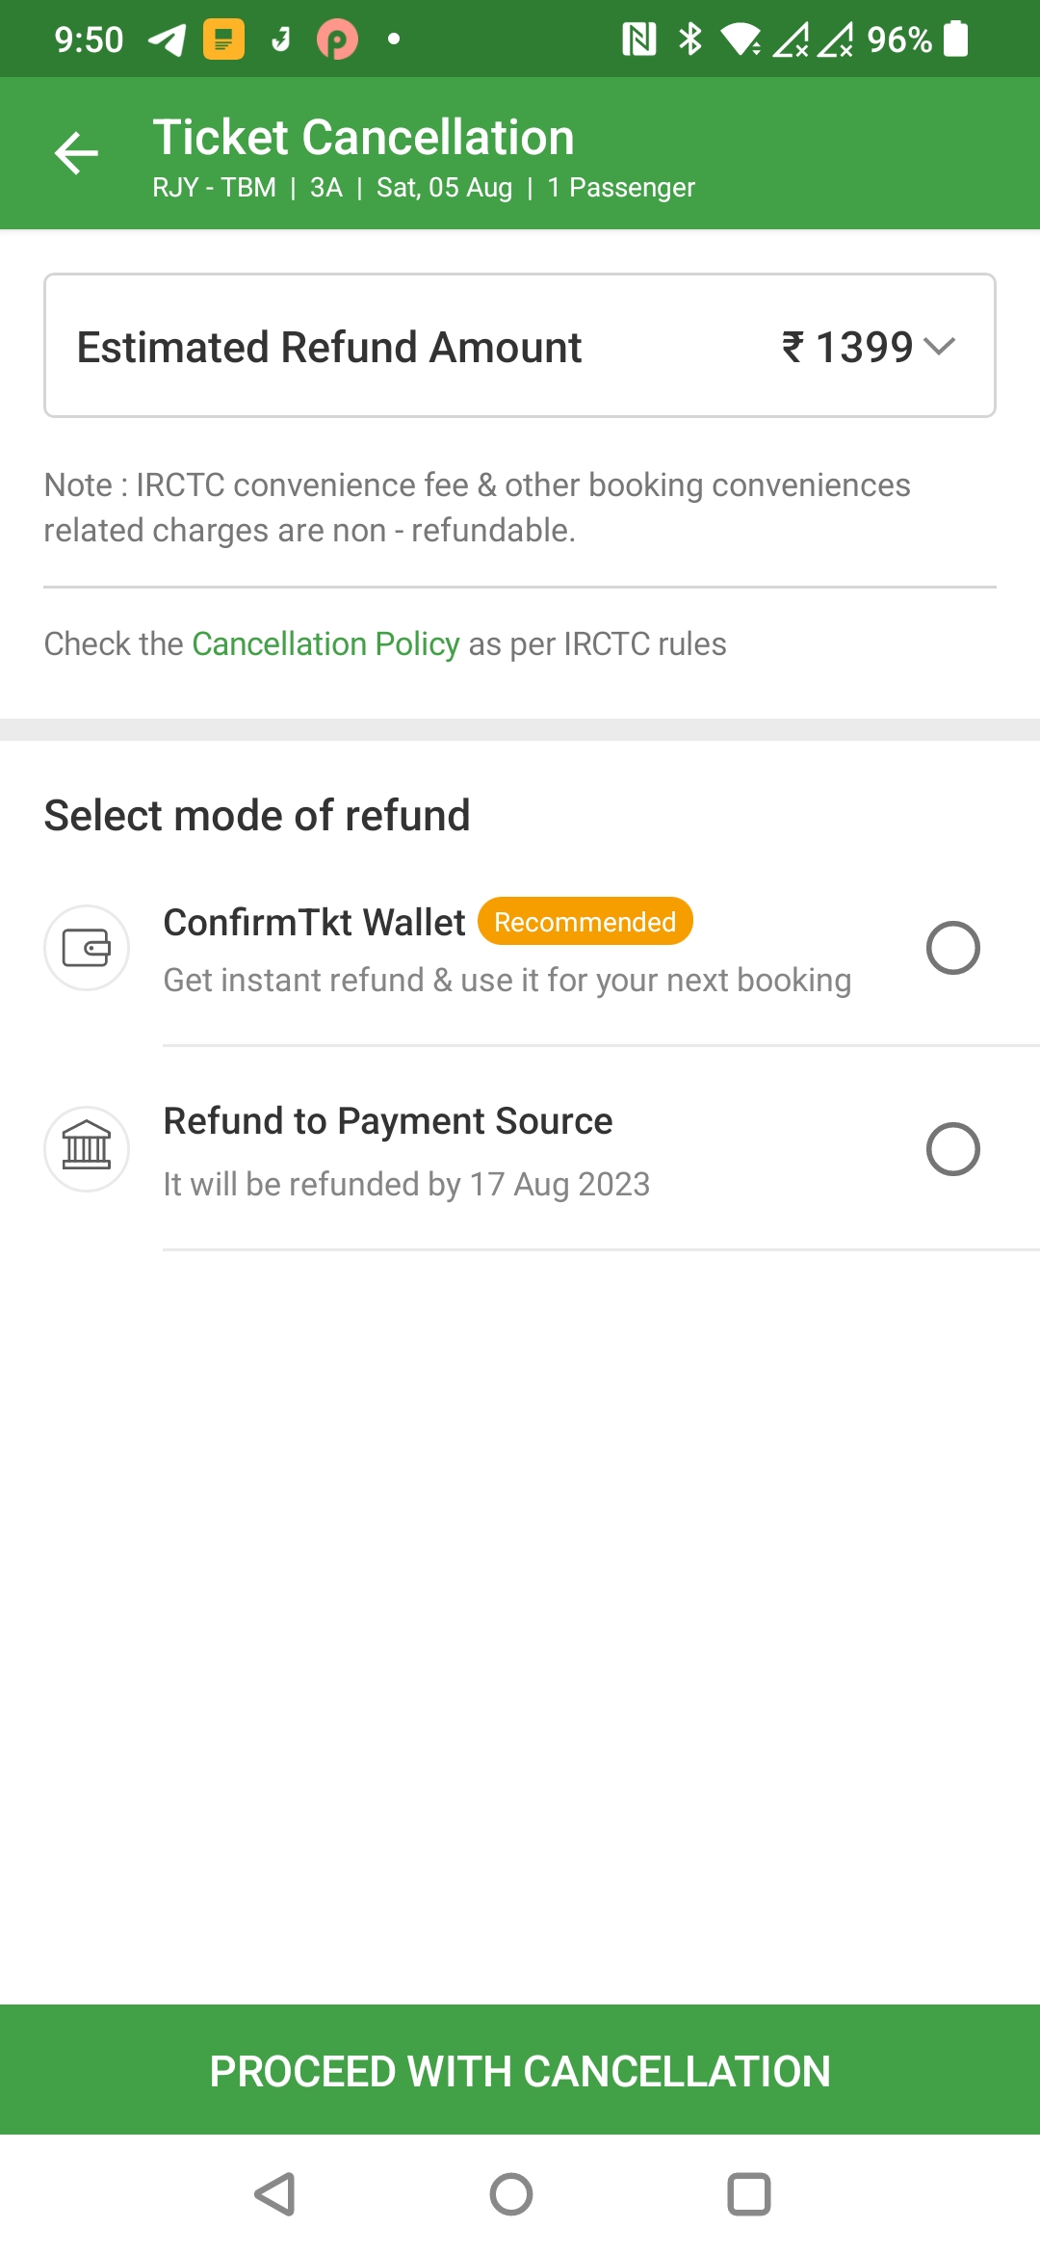
Task: Tap the Bluetooth status icon
Action: 689,39
